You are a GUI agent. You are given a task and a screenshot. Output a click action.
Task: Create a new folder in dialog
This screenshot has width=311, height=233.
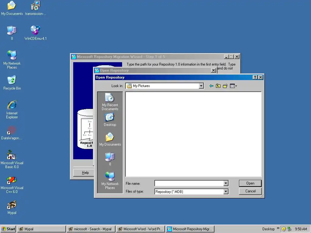[225, 86]
